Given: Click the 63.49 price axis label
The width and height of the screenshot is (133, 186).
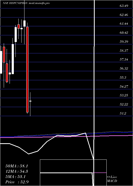Looking at the screenshot, I should (124, 6).
